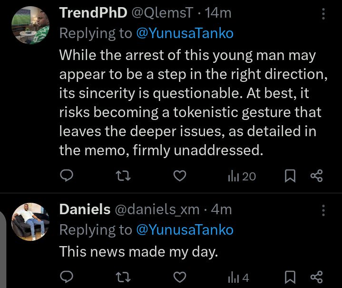Image resolution: width=342 pixels, height=288 pixels.
Task: Like Daniels' tweet with the heart icon
Action: click(179, 277)
